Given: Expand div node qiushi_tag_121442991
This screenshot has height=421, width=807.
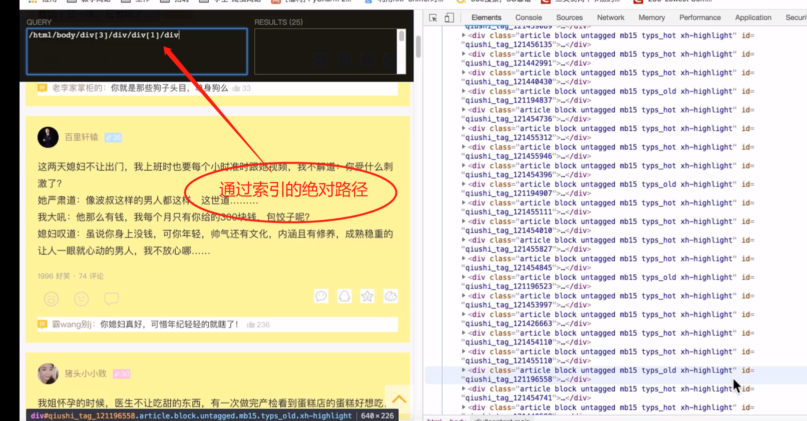Looking at the screenshot, I should (x=464, y=54).
